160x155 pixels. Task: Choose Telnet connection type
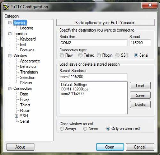click(80, 55)
